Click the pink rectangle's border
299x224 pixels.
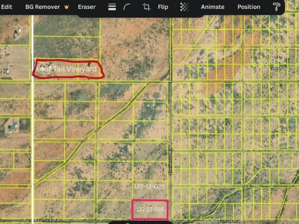[x=150, y=201]
